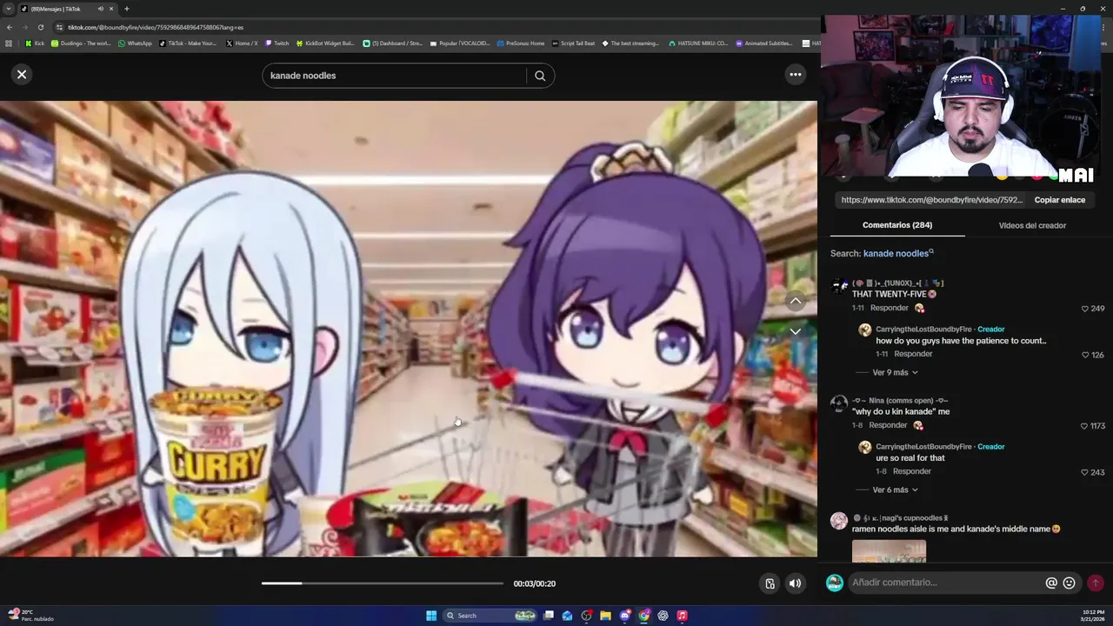Open the Duolingo bookmark
The width and height of the screenshot is (1113, 626).
pyautogui.click(x=81, y=43)
